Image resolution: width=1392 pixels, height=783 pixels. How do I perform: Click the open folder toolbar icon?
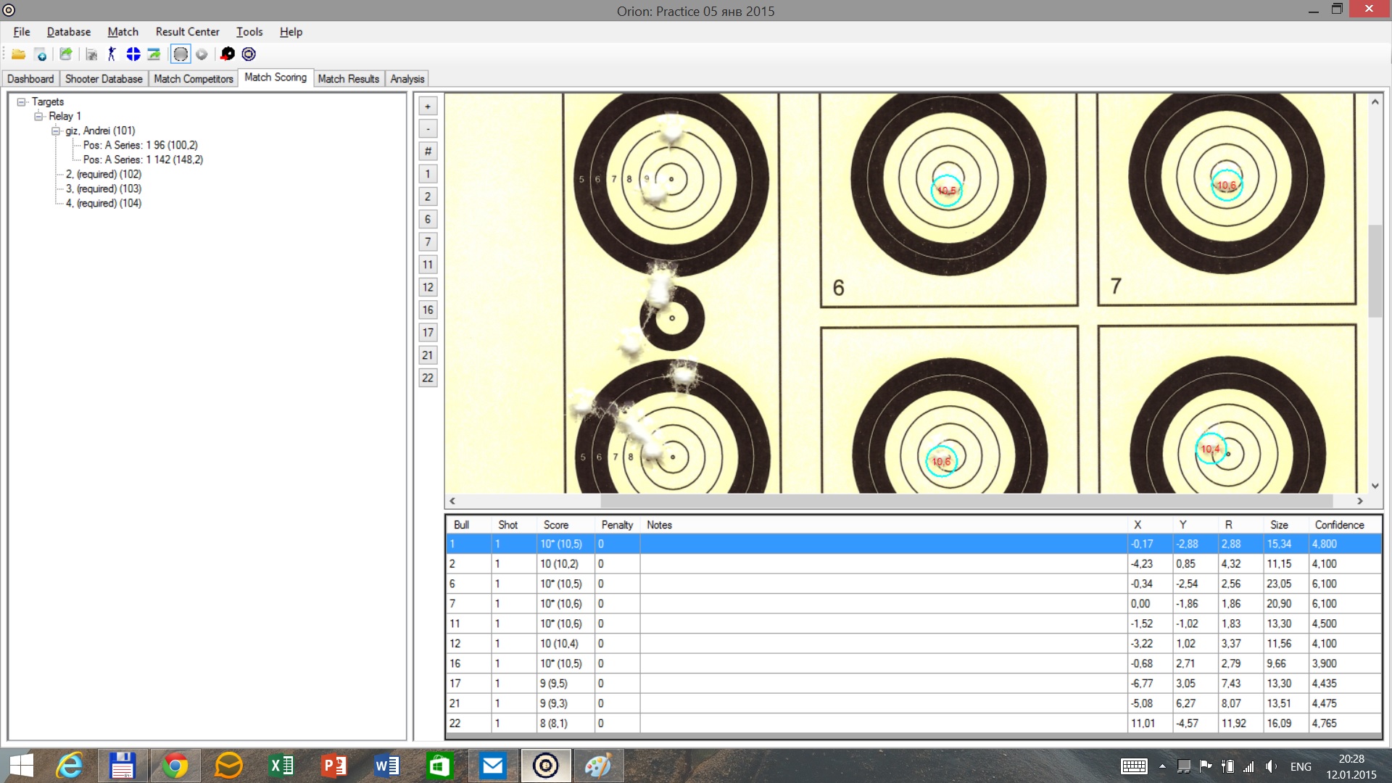(18, 54)
